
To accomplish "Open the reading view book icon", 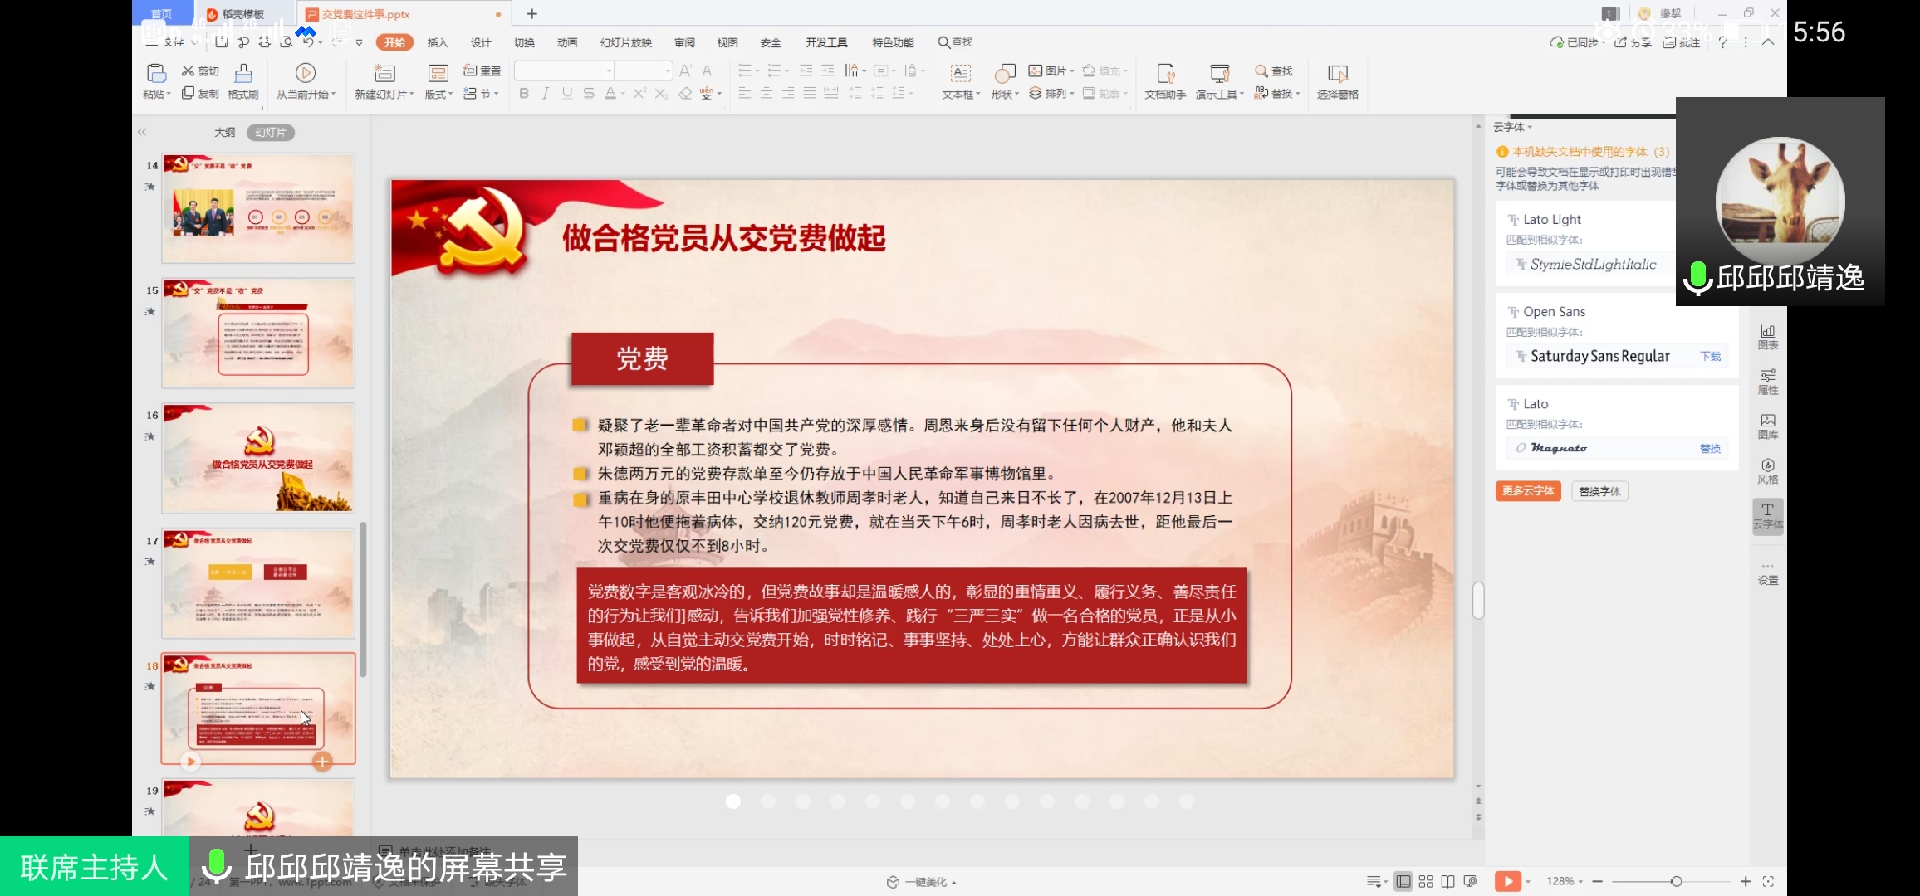I will click(x=1447, y=881).
